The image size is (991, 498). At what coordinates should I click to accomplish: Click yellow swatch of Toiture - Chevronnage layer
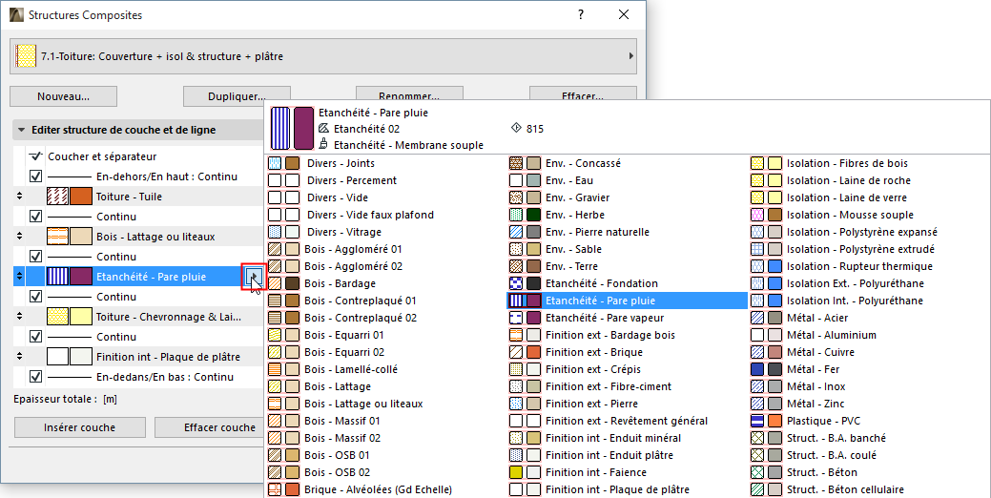coord(81,317)
